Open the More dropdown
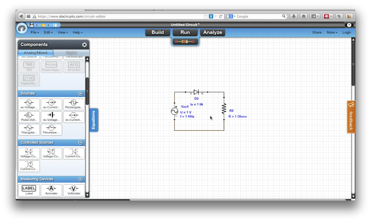The width and height of the screenshot is (371, 222). click(x=332, y=32)
